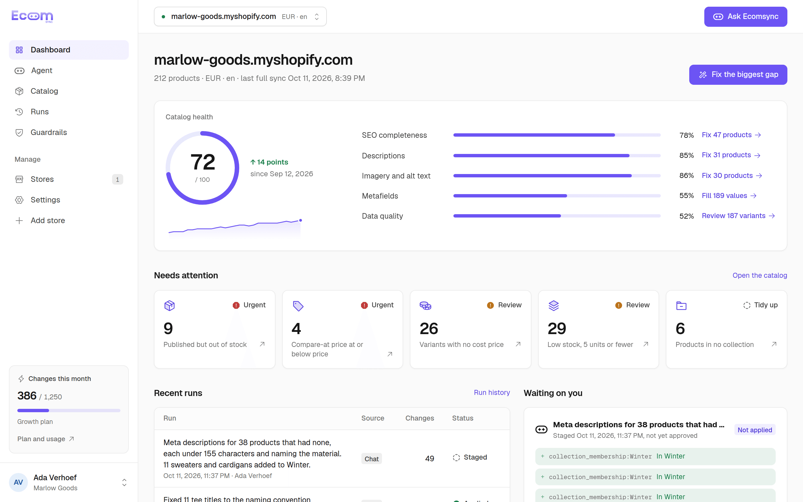Image resolution: width=803 pixels, height=502 pixels.
Task: Click the Not applied status badge
Action: 754,430
